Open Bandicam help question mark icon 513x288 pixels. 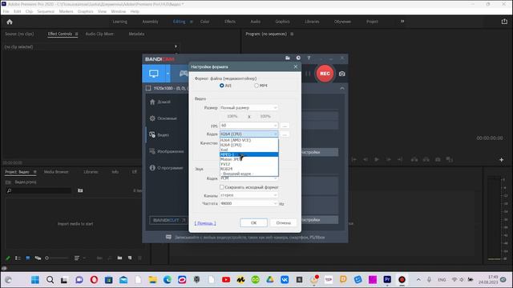coord(309,58)
